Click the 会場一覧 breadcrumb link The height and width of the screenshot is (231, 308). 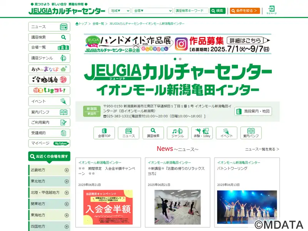click(98, 24)
